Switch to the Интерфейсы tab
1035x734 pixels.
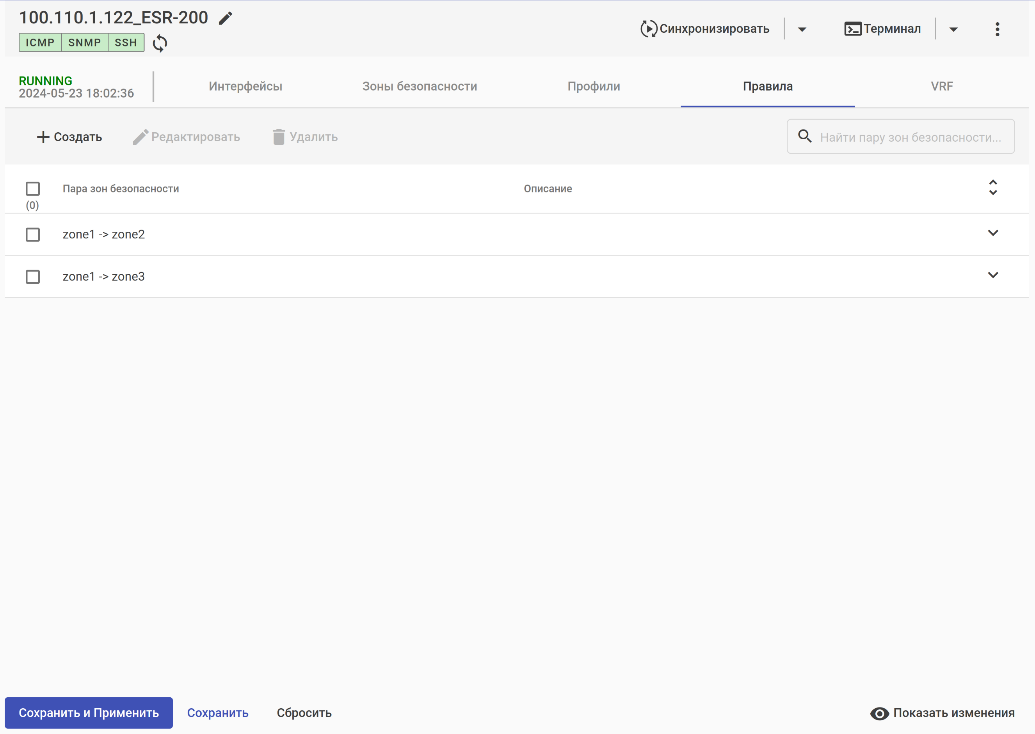click(245, 86)
